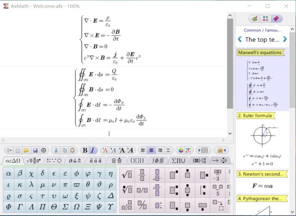This screenshot has width=296, height=216.
Task: Toggle Bold formatting button
Action: click(x=85, y=150)
